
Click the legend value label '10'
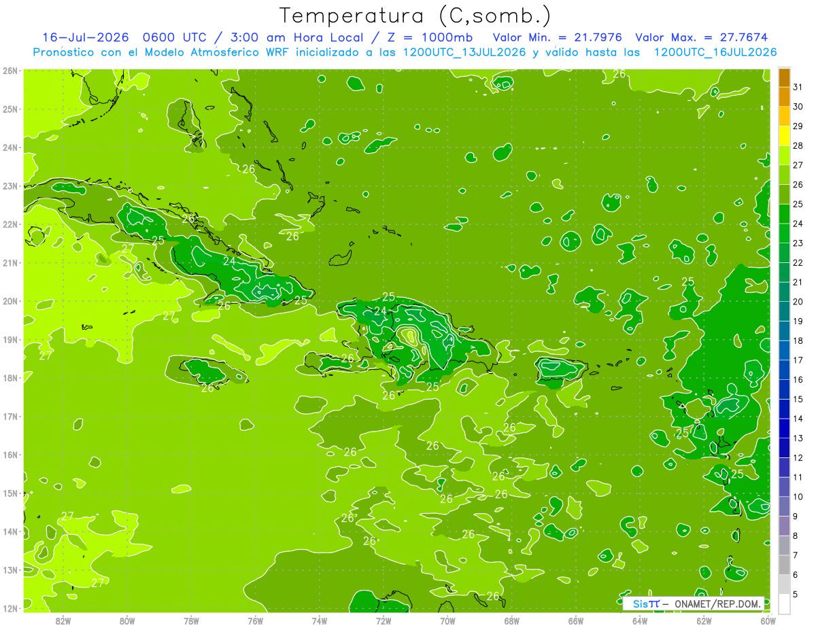tap(798, 497)
